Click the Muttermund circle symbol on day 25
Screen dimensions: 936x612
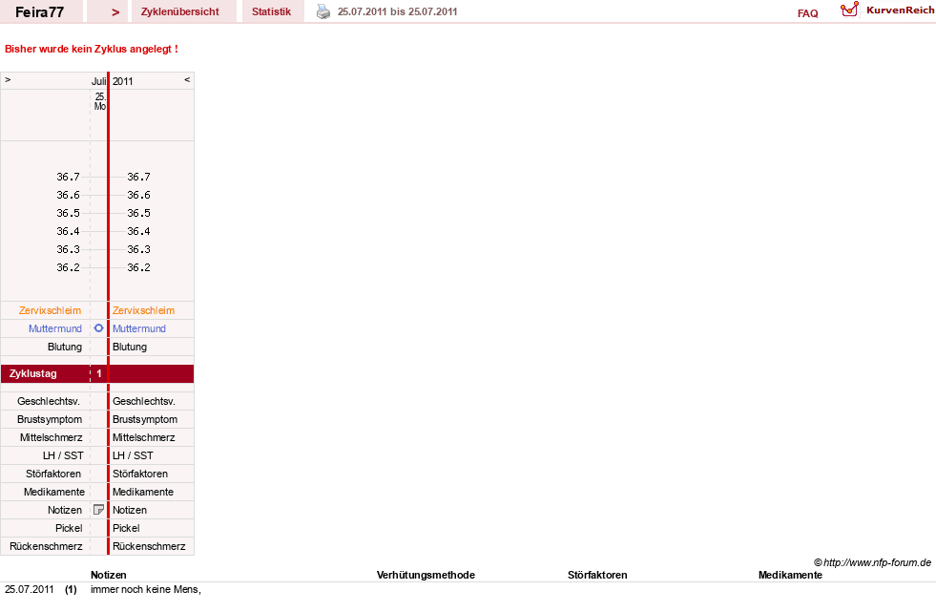click(98, 328)
